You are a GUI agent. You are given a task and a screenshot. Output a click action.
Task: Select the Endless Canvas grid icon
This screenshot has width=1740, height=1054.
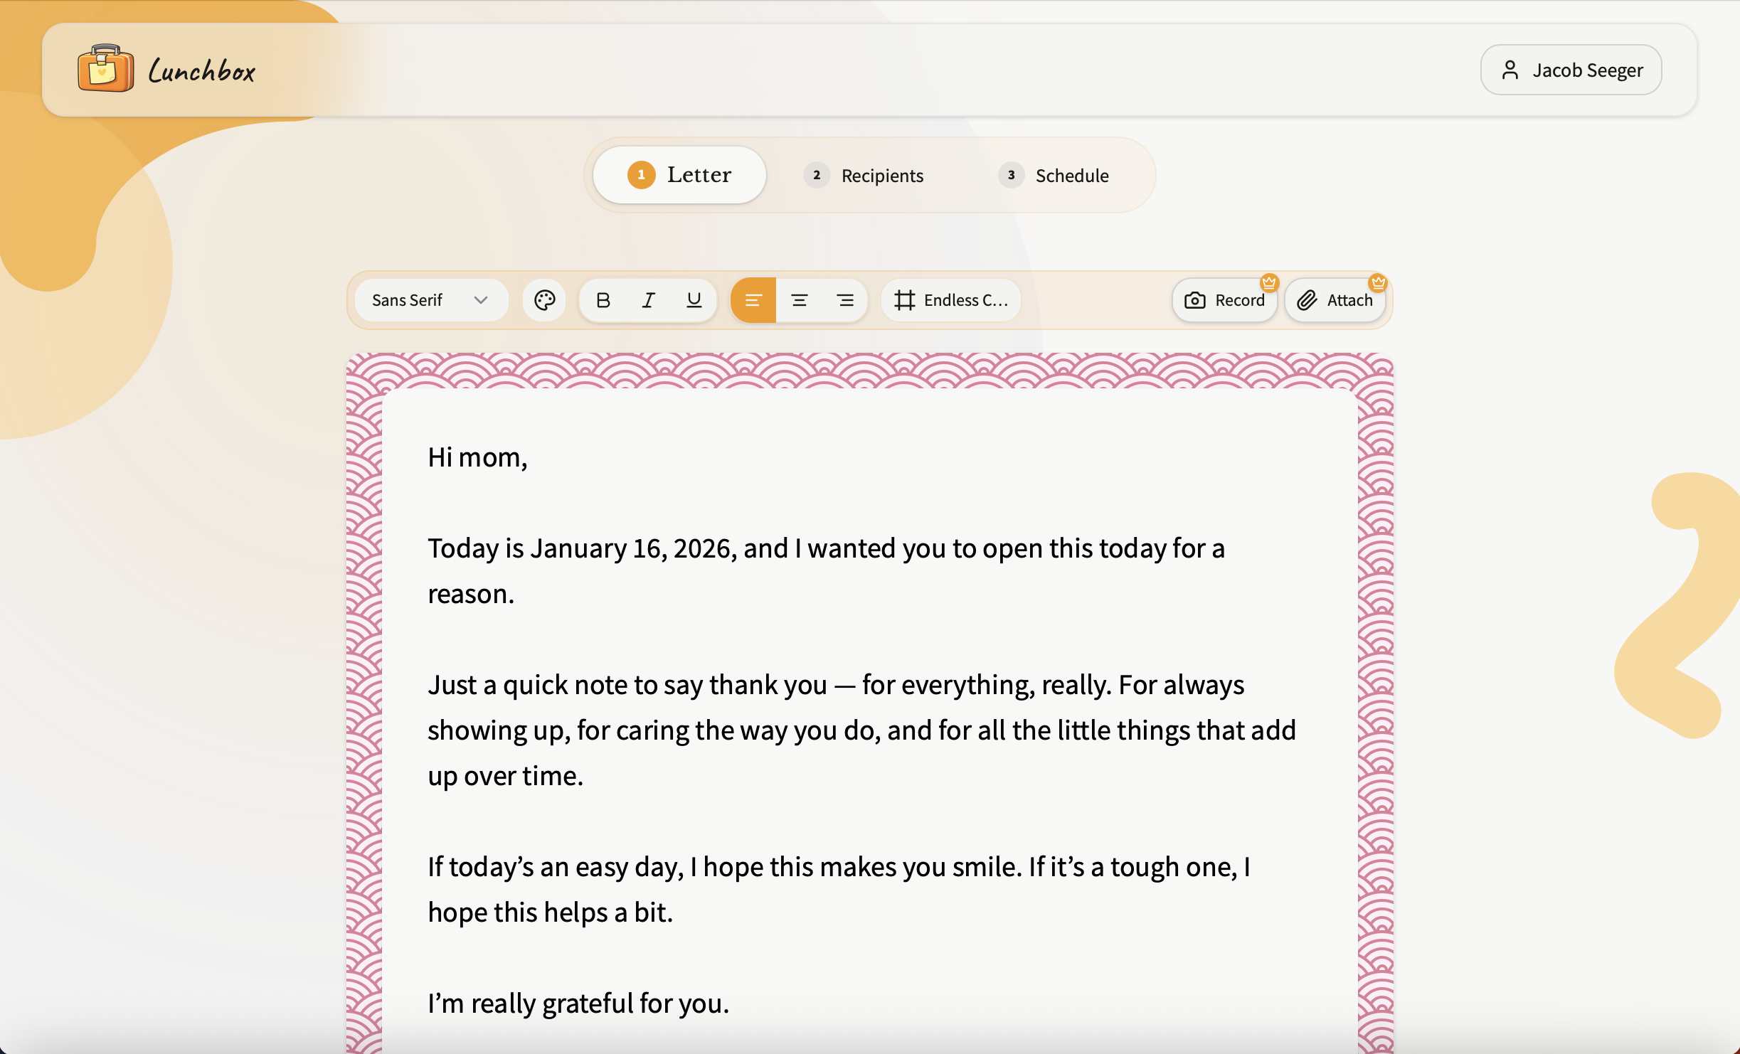pyautogui.click(x=905, y=300)
